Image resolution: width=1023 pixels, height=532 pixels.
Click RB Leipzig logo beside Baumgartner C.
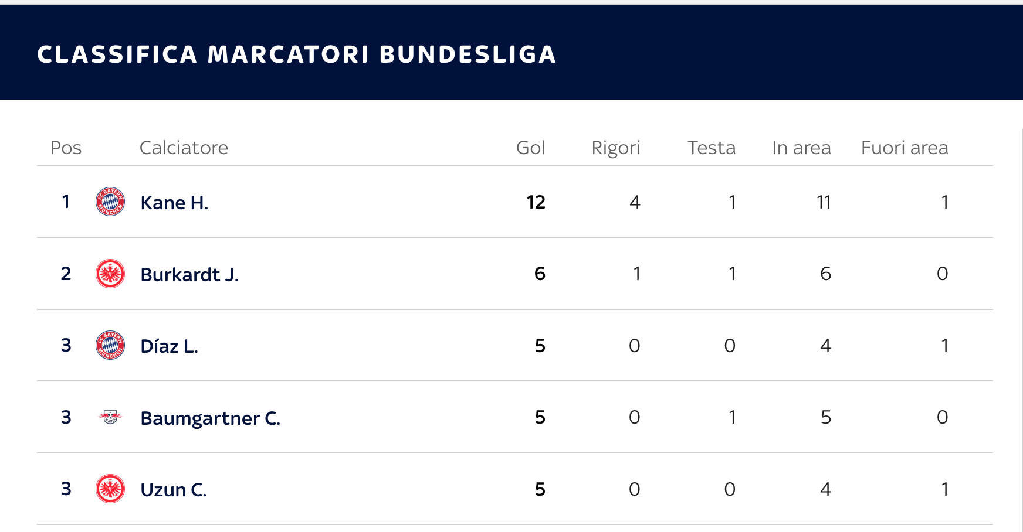click(x=110, y=417)
